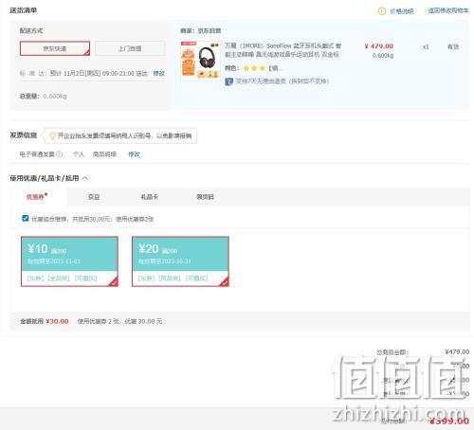
Task: Open the 价格说明 link text
Action: 402,11
